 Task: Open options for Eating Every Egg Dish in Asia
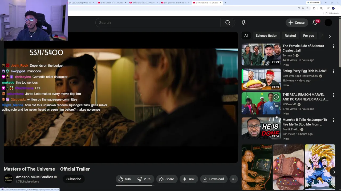pos(333,71)
